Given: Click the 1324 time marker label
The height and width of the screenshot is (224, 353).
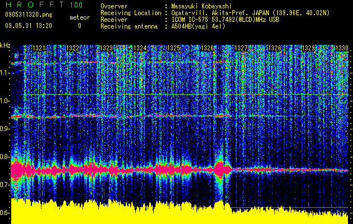Looking at the screenshot, I should (x=140, y=48).
